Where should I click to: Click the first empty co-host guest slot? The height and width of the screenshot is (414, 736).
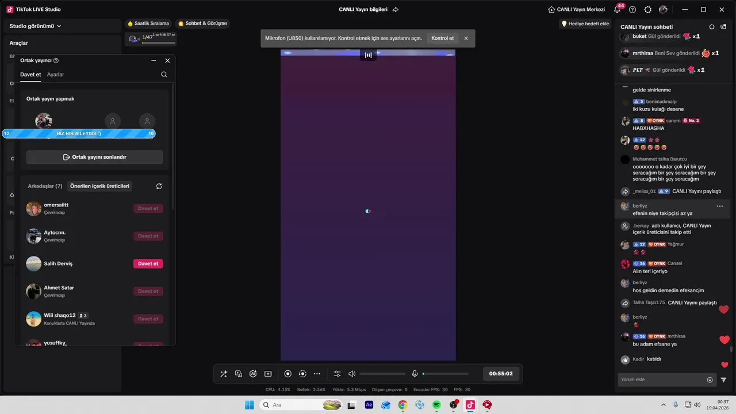[x=113, y=121]
